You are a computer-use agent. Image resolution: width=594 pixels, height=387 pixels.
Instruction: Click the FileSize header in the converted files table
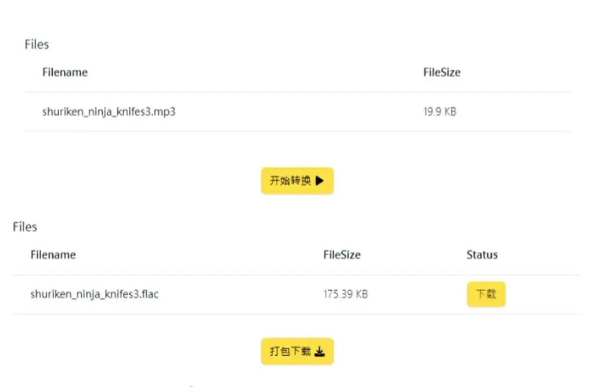point(342,255)
